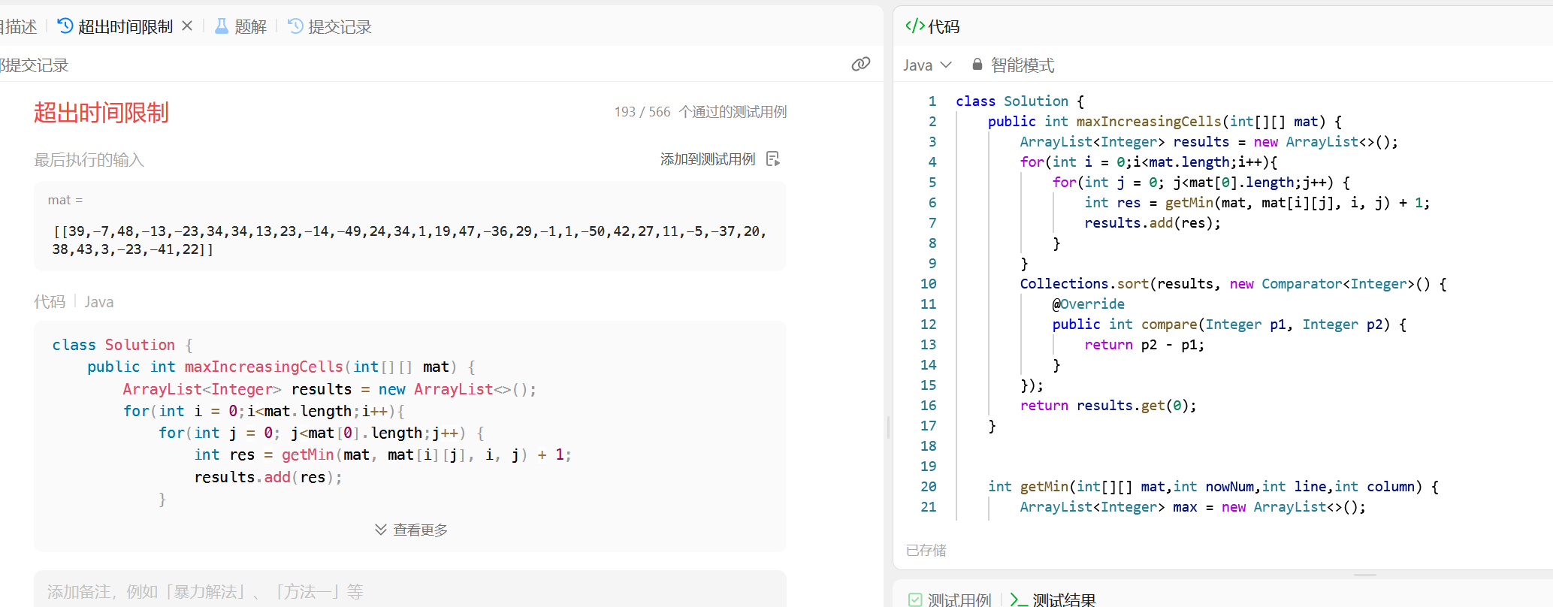Click the copy link icon

coord(860,65)
